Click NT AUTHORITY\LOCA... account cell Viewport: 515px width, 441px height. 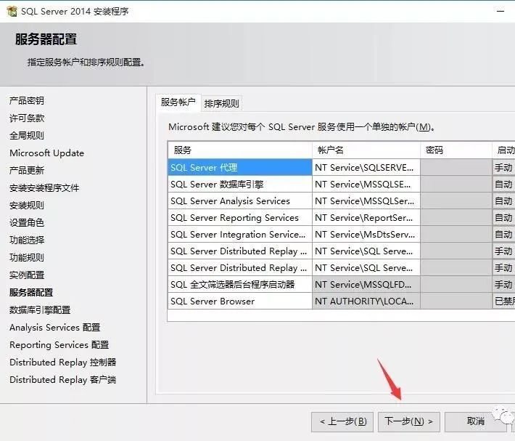pos(366,302)
